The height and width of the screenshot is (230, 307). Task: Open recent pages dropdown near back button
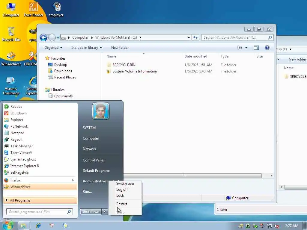[58, 37]
